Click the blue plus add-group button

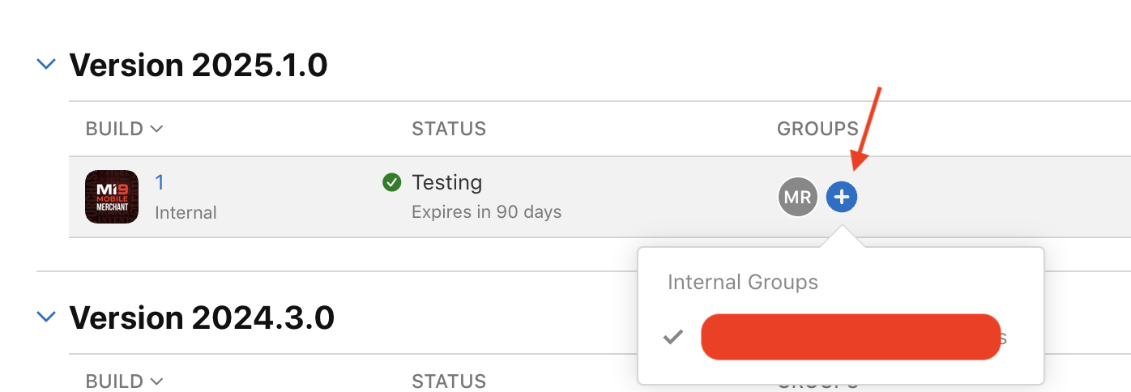point(842,197)
